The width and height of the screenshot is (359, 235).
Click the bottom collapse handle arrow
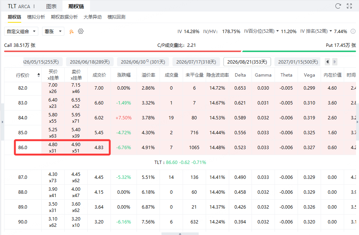pos(180,234)
